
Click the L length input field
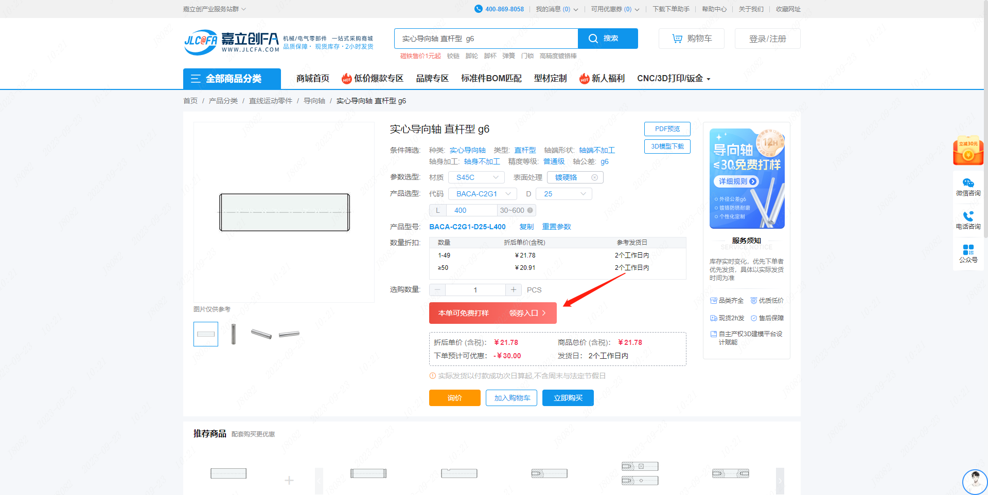[x=471, y=210]
